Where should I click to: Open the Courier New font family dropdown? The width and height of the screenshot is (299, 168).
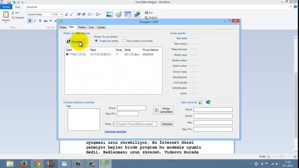click(52, 14)
